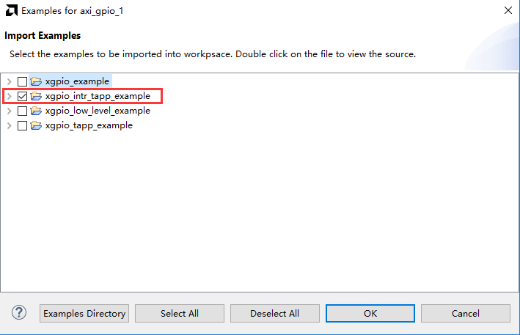Enable the xgpio_low_level_example checkbox
This screenshot has height=335, width=520.
(x=22, y=111)
